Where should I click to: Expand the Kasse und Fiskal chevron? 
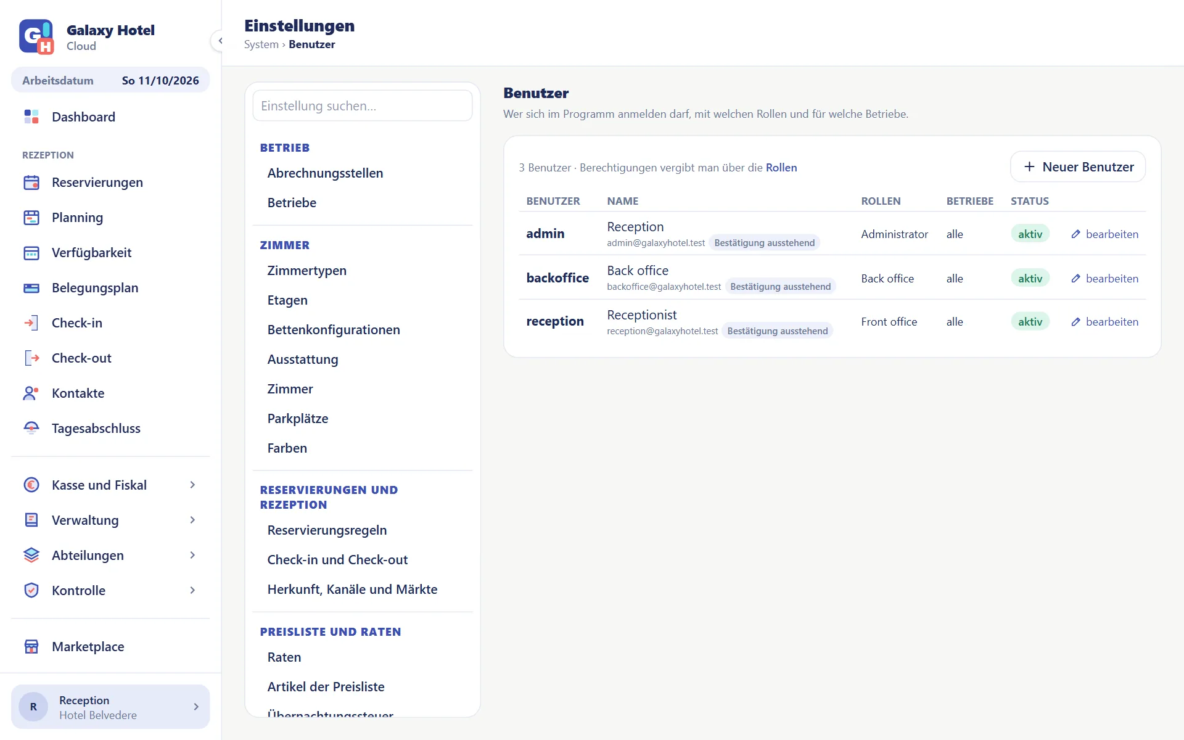tap(192, 485)
